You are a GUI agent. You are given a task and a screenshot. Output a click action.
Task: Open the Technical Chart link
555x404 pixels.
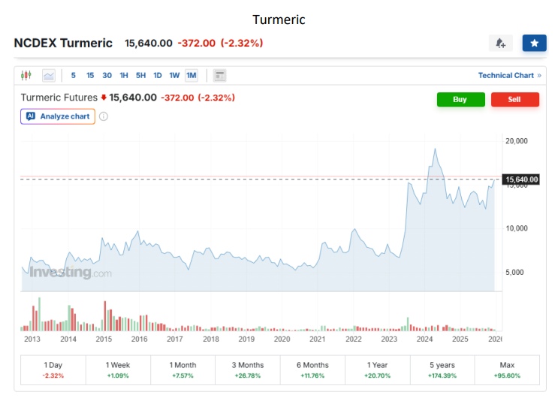point(509,75)
